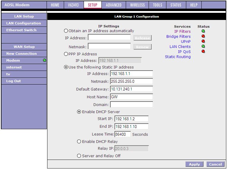The height and width of the screenshot is (170, 234).
Task: Click the green status icon next to IP Filters
Action: (203, 31)
